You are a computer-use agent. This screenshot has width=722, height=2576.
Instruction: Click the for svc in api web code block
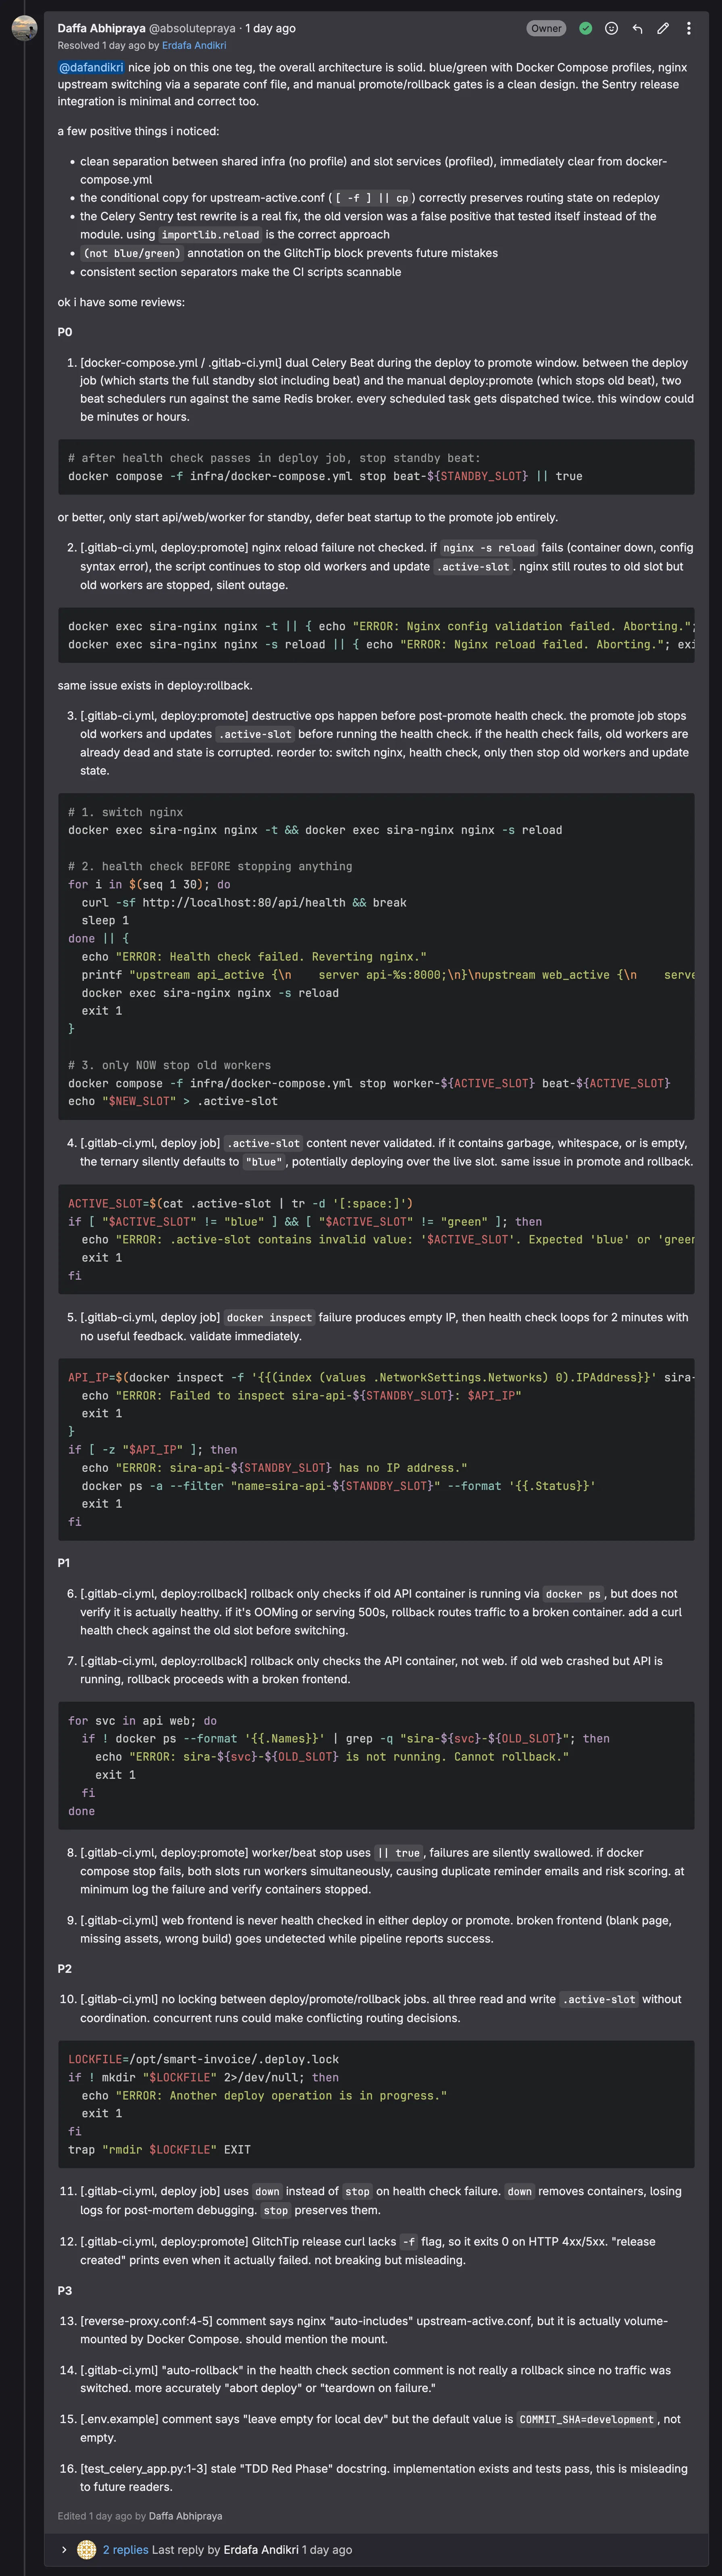[x=375, y=1765]
